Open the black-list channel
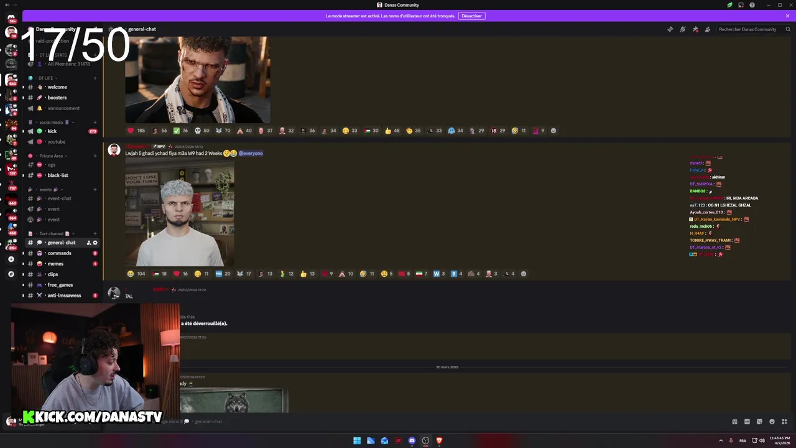The height and width of the screenshot is (448, 796). point(61,175)
